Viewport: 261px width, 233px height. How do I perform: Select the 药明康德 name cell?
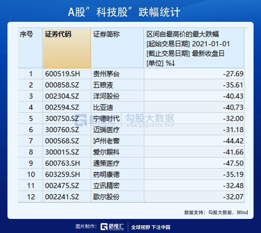click(118, 175)
